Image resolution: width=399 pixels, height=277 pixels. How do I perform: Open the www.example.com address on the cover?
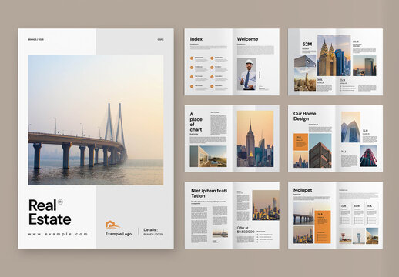click(58, 234)
